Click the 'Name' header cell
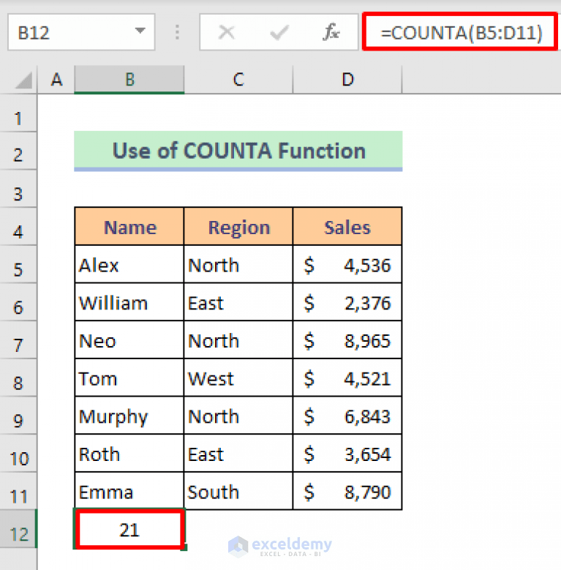Screen dimensions: 561x570 (129, 227)
